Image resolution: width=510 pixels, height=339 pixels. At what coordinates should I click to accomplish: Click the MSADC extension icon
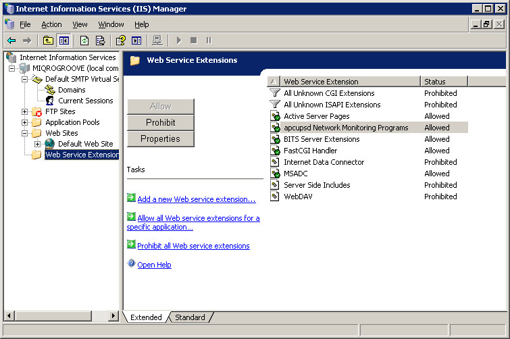point(275,174)
